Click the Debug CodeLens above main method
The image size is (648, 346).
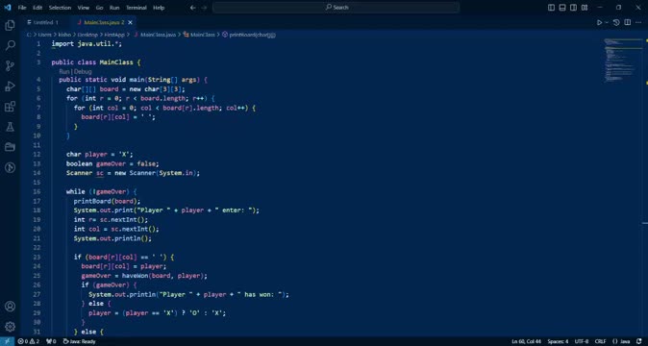pos(83,71)
